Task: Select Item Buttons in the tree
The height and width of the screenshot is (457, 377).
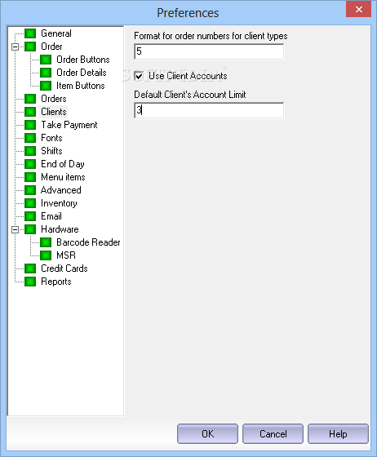Action: [x=81, y=86]
